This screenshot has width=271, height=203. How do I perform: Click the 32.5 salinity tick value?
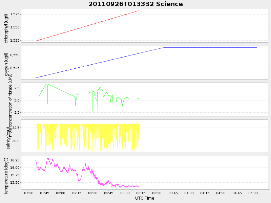point(16,128)
